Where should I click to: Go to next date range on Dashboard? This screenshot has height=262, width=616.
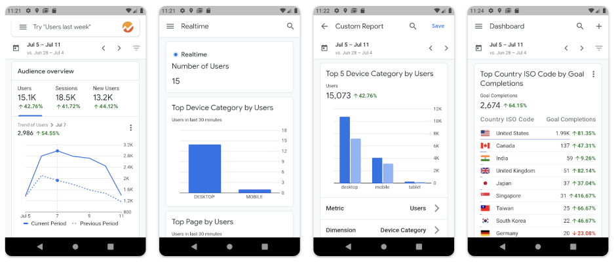[581, 48]
